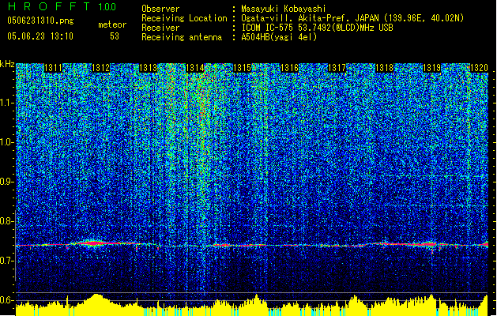Click the 0.8 kHz axis label
Image resolution: width=497 pixels, height=316 pixels.
(x=7, y=221)
